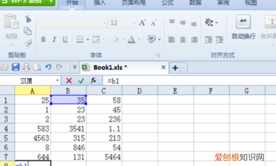Click the merge cells 合并 icon
Screen dimensions: 276x166
pos(270,21)
